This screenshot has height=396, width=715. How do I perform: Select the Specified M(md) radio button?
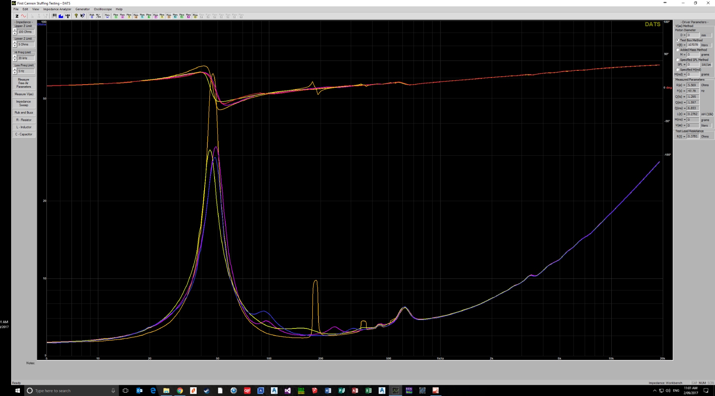(678, 70)
